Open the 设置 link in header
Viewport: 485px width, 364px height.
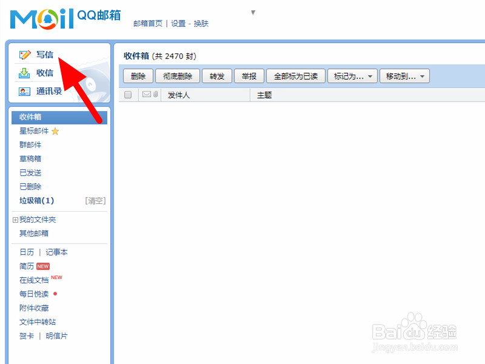point(178,24)
